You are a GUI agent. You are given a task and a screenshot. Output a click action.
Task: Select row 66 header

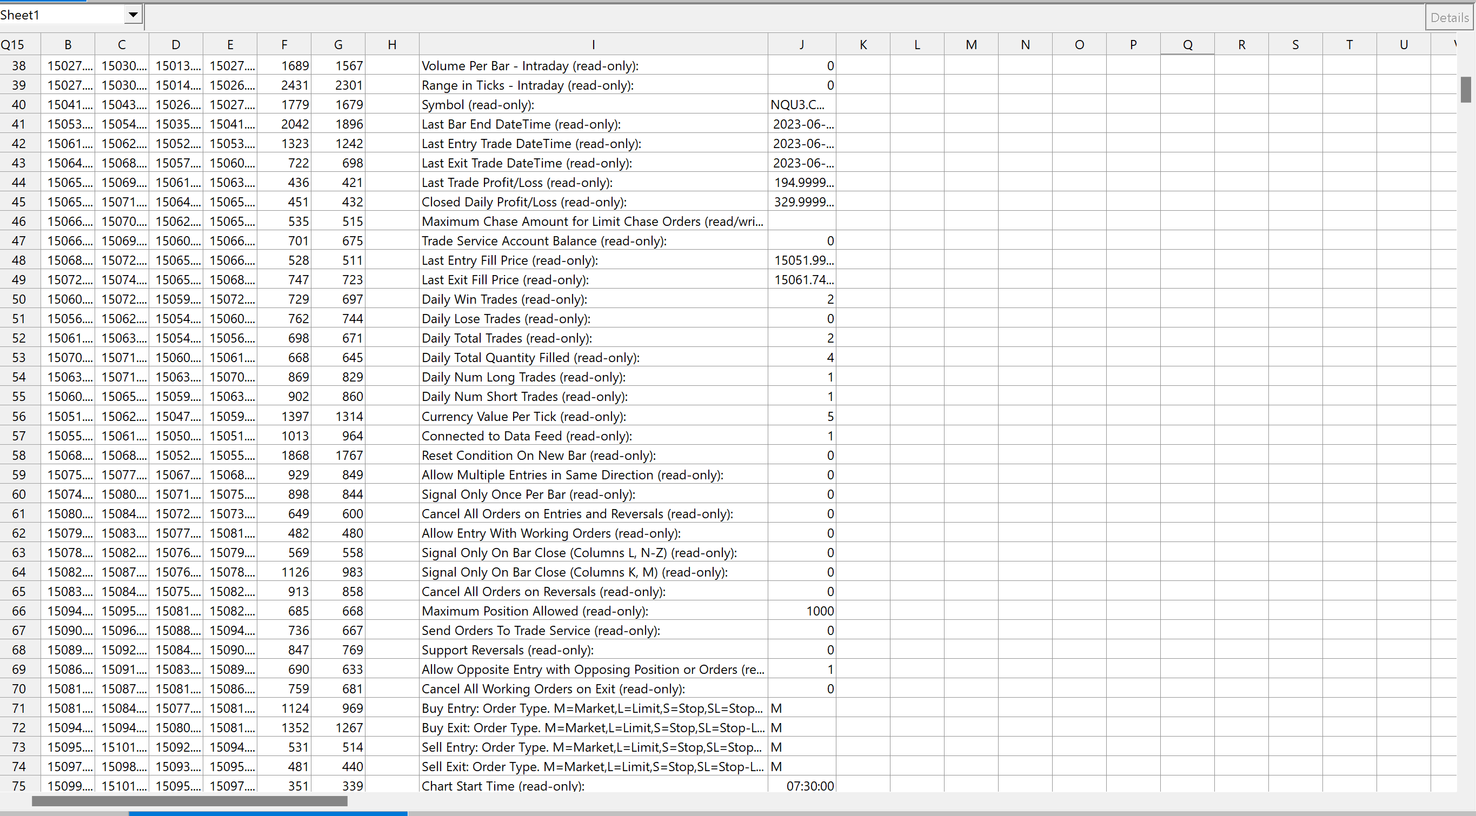19,611
